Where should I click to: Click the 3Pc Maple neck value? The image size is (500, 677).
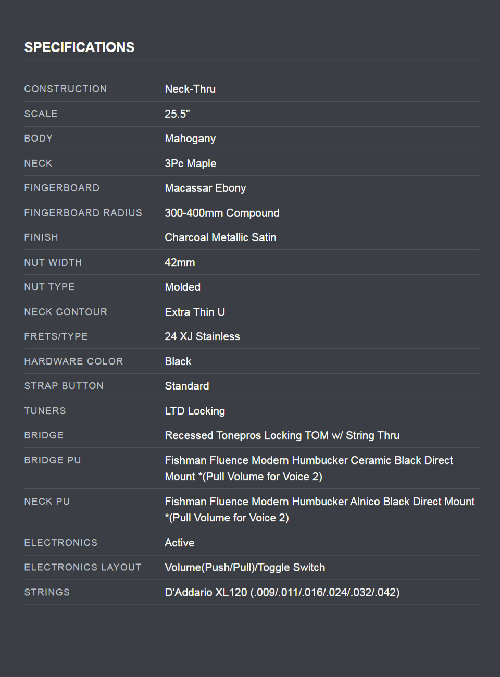190,164
